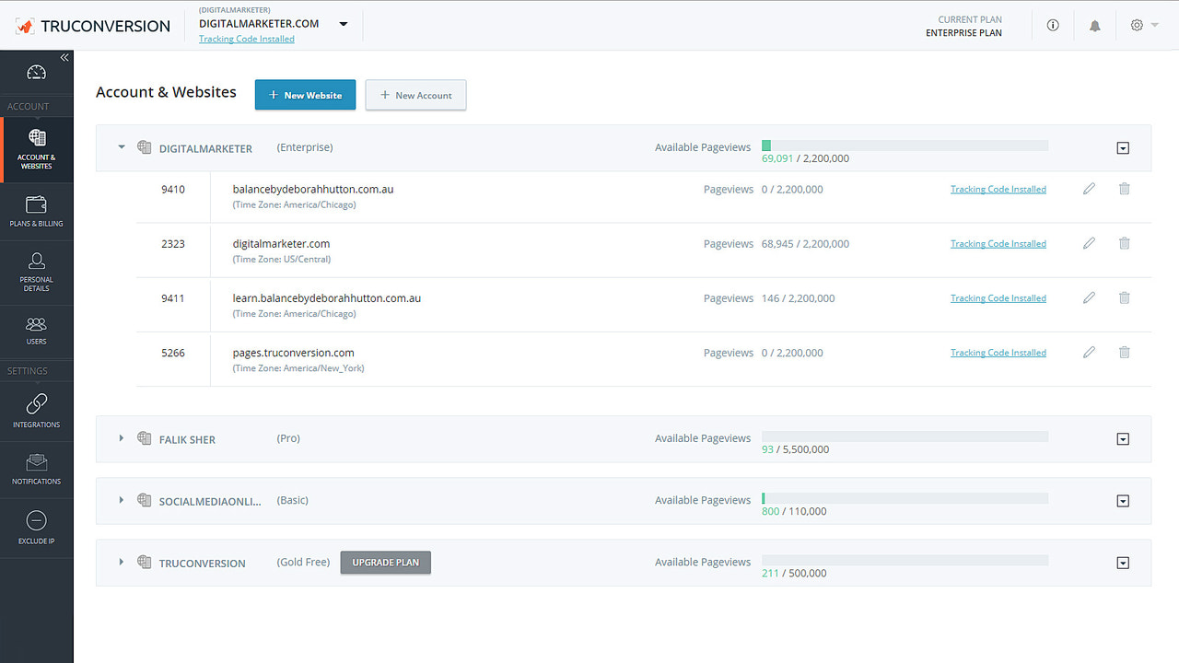Open Users section in sidebar
Screen dimensions: 1179x663
(36, 331)
